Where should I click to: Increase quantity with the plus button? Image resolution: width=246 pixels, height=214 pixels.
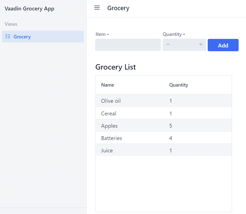coord(201,45)
